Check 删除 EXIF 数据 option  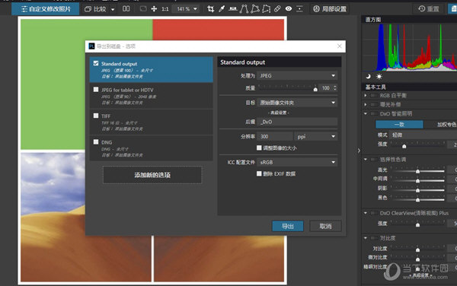pos(259,173)
